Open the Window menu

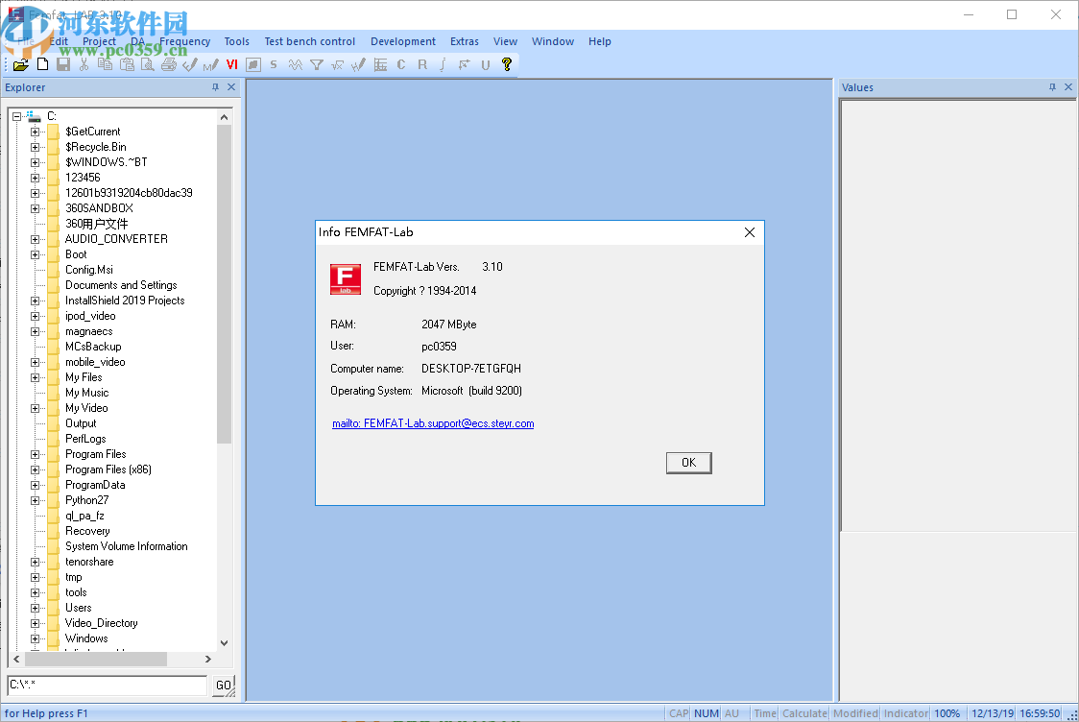[x=553, y=41]
